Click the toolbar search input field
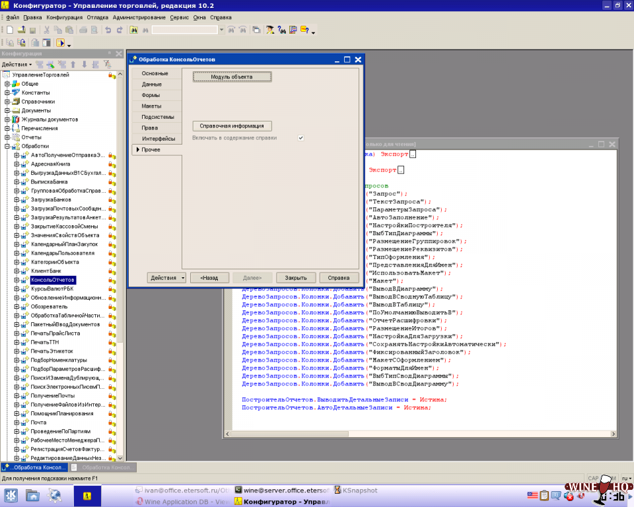The width and height of the screenshot is (634, 507). (x=184, y=30)
